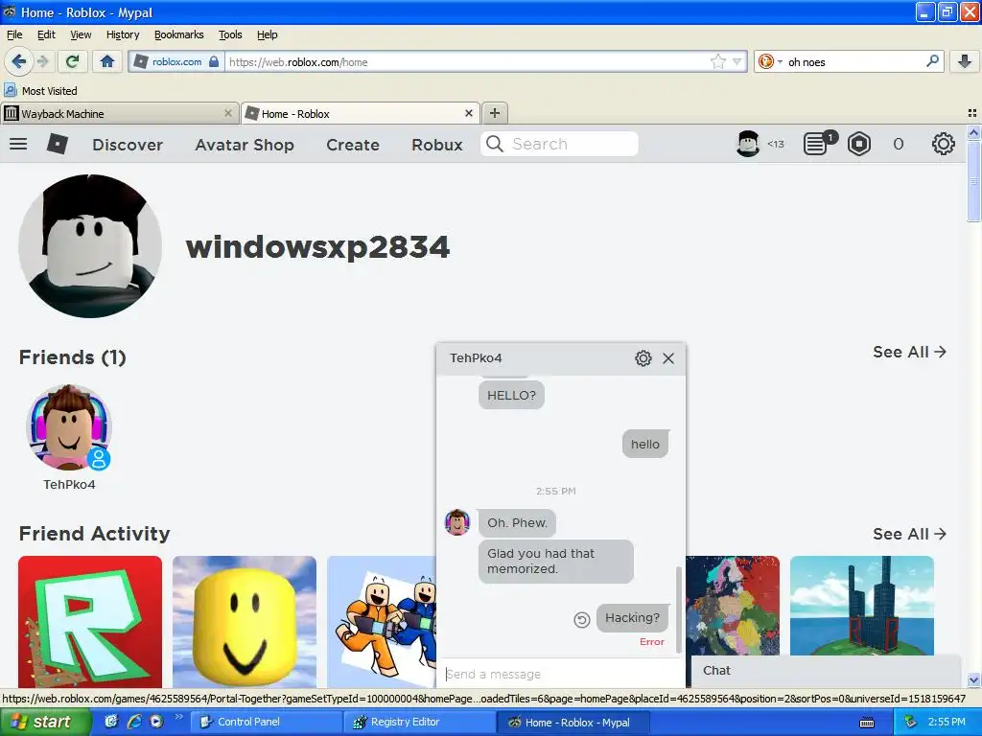This screenshot has height=736, width=982.
Task: Open the all-tabs list icon on tab bar
Action: [972, 113]
